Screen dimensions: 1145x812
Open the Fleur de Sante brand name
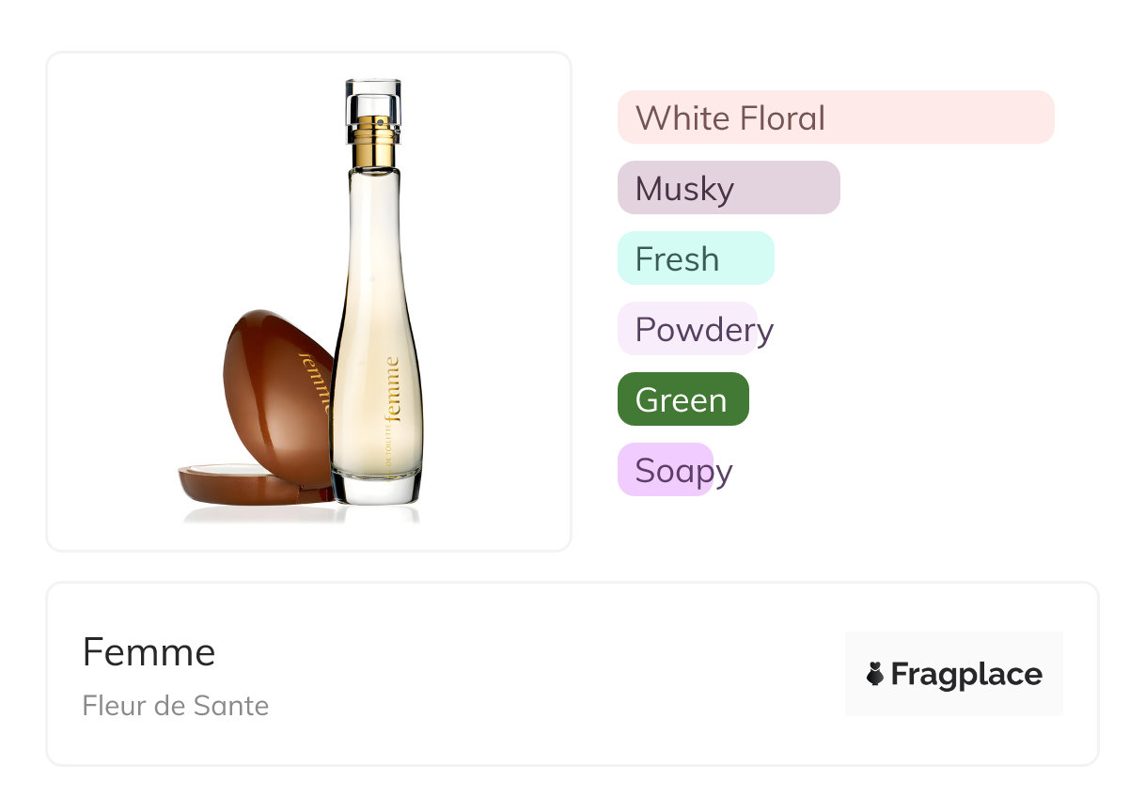(x=176, y=706)
